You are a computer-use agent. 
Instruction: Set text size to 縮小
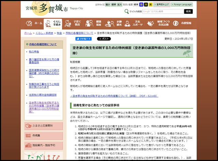pyautogui.click(x=108, y=4)
